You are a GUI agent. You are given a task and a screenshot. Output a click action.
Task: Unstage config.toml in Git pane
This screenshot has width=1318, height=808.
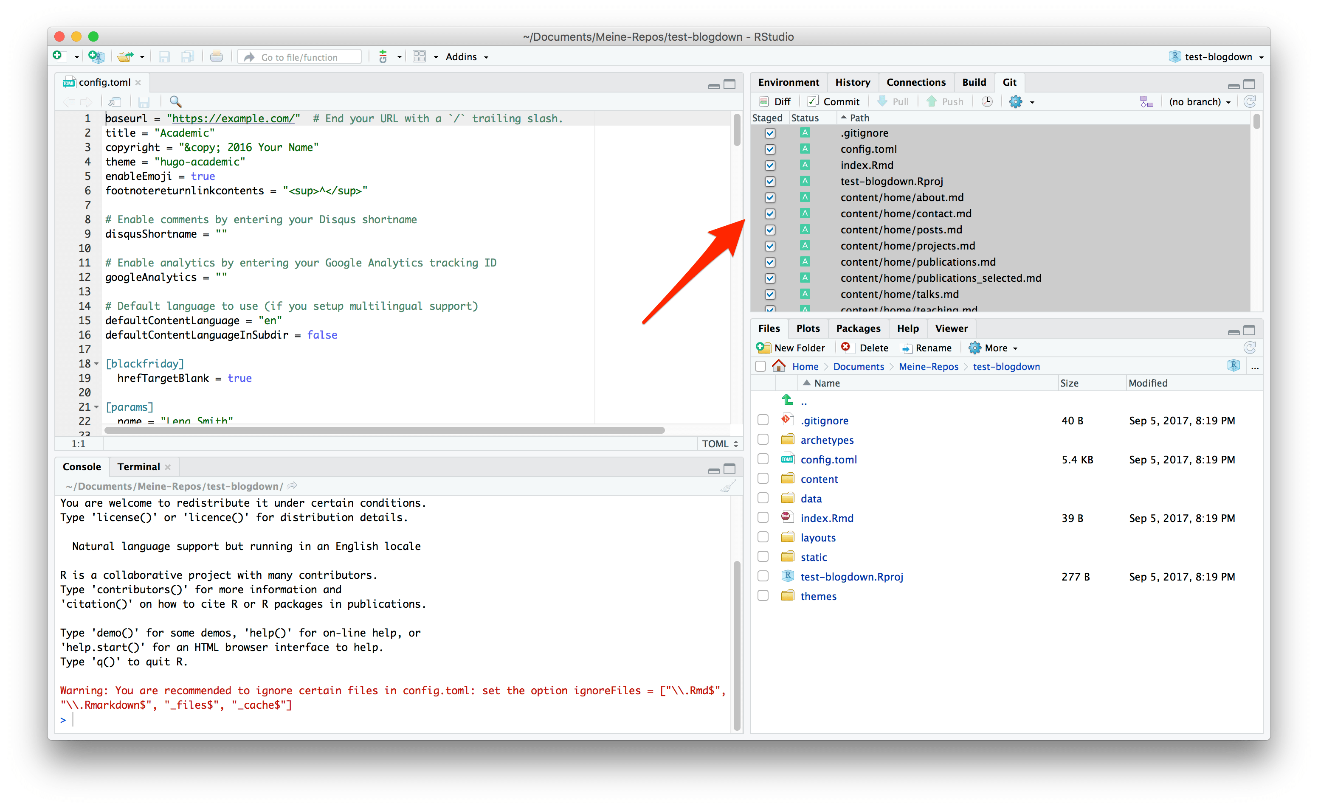tap(770, 149)
